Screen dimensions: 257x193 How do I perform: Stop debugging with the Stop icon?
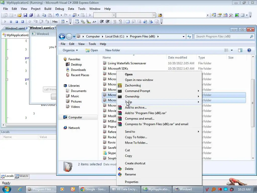(17, 22)
